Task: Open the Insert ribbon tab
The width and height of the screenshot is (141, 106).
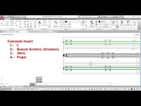Action: (13, 19)
